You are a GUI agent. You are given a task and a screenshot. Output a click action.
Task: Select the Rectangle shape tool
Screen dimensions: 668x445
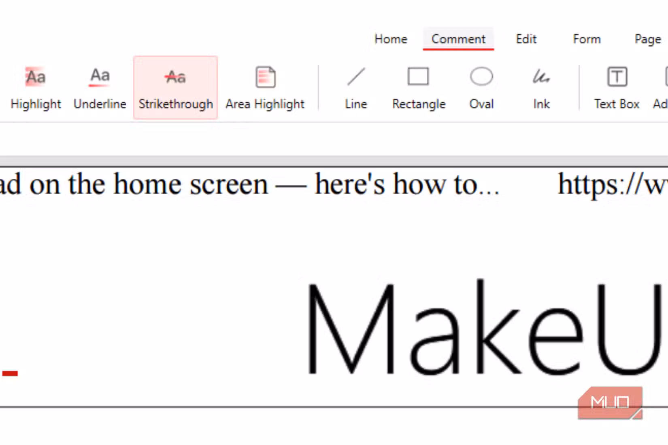pos(419,88)
